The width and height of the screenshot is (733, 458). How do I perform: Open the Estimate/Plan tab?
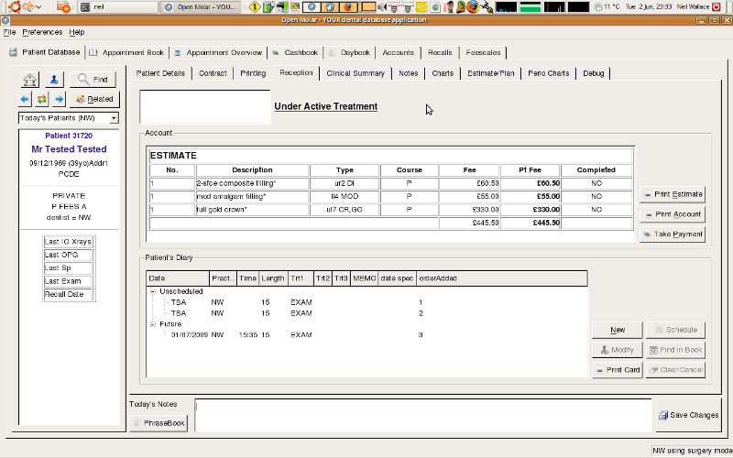[x=491, y=73]
